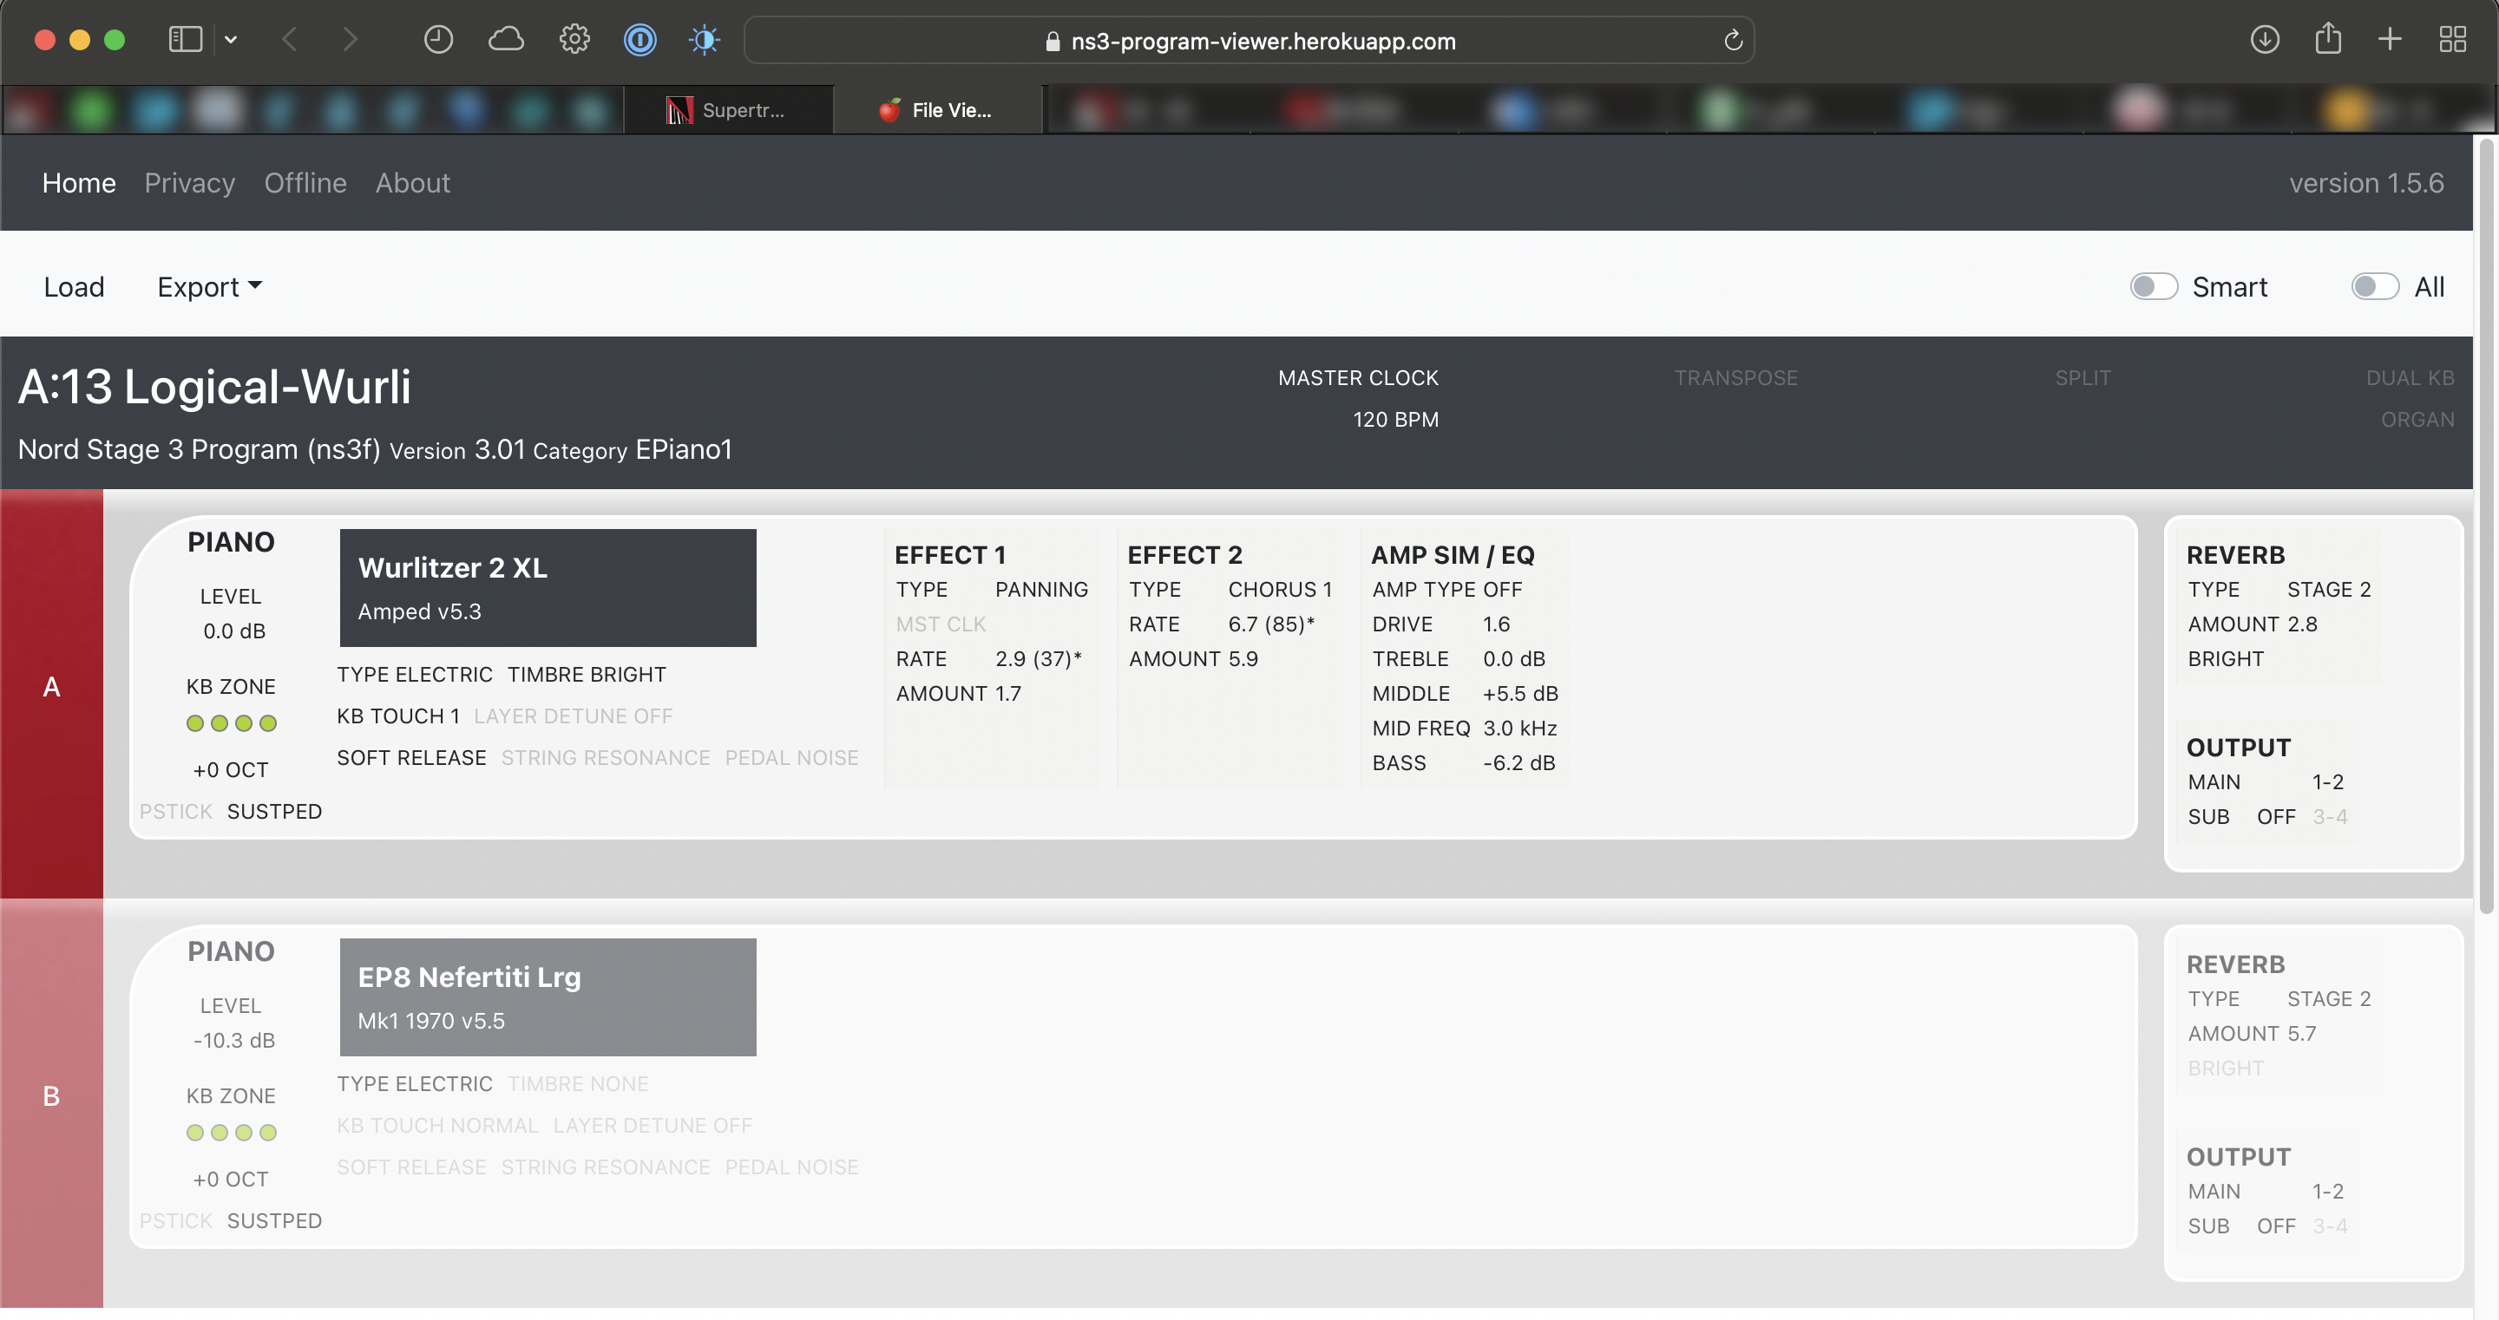
Task: Click the Safari window green fullscreen button
Action: 115,40
